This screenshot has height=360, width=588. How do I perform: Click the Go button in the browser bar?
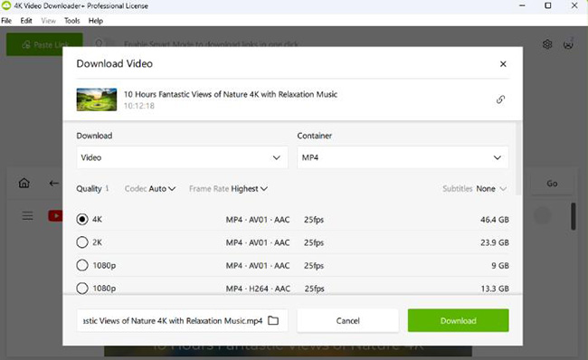[552, 184]
